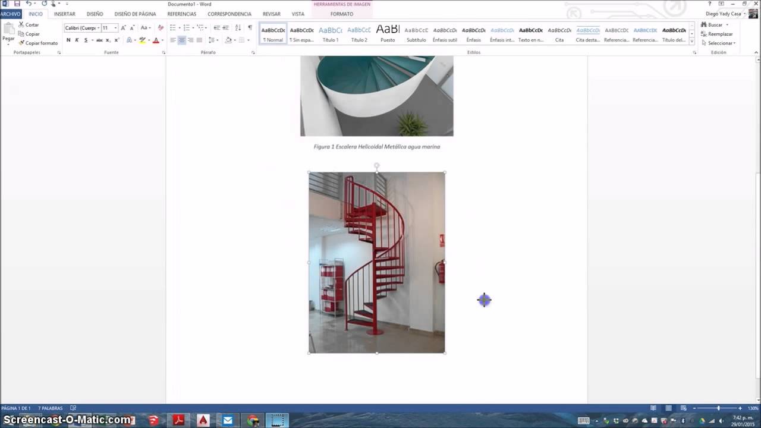
Task: Switch to the REFERENCIAS tab
Action: click(x=182, y=14)
